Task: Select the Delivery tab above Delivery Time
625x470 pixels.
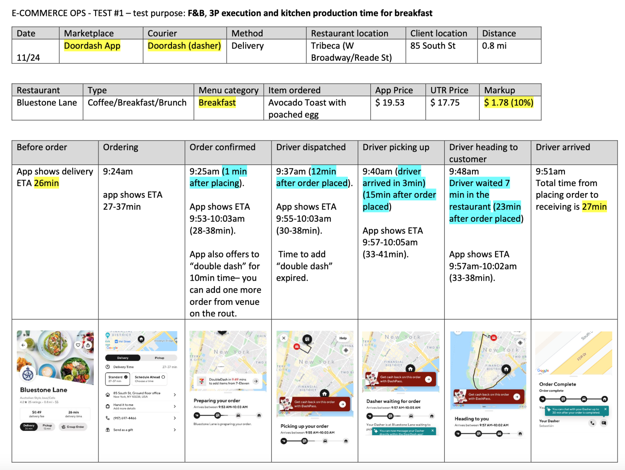Action: [123, 358]
